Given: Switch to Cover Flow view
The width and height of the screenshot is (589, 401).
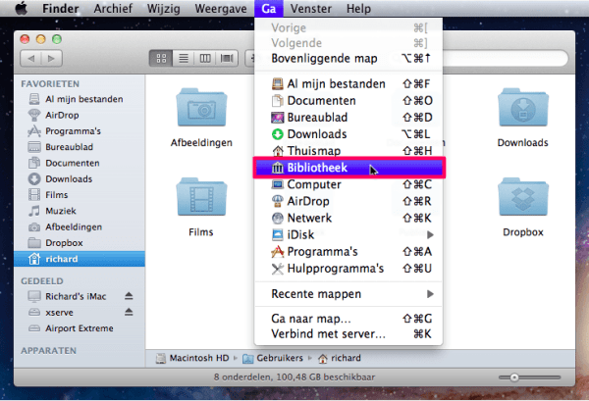Looking at the screenshot, I should pos(227,58).
